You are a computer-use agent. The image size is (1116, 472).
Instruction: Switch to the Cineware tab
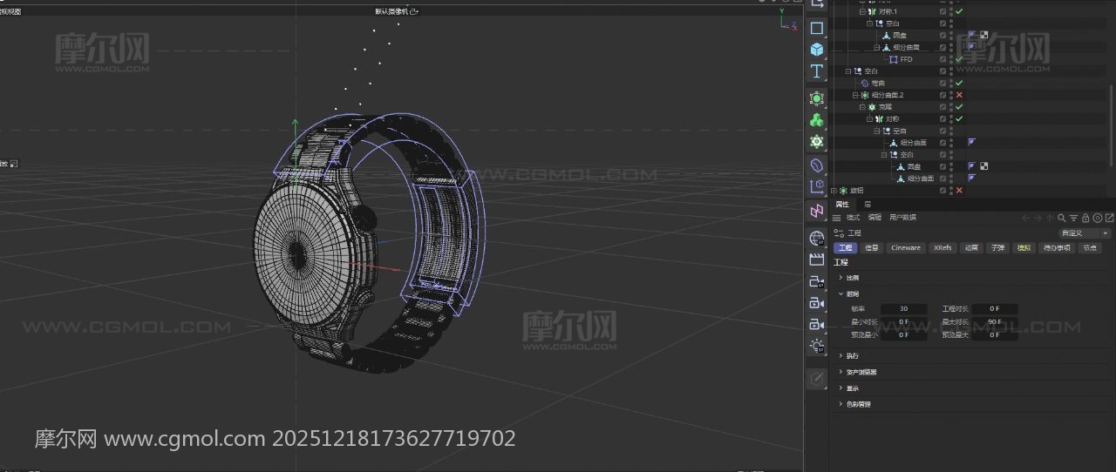pyautogui.click(x=905, y=248)
